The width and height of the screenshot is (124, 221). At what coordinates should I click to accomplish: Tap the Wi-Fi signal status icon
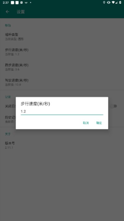(113, 2)
